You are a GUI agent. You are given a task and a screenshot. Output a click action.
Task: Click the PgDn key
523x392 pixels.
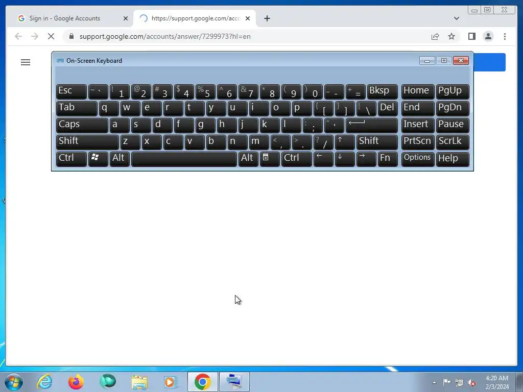[x=453, y=108]
